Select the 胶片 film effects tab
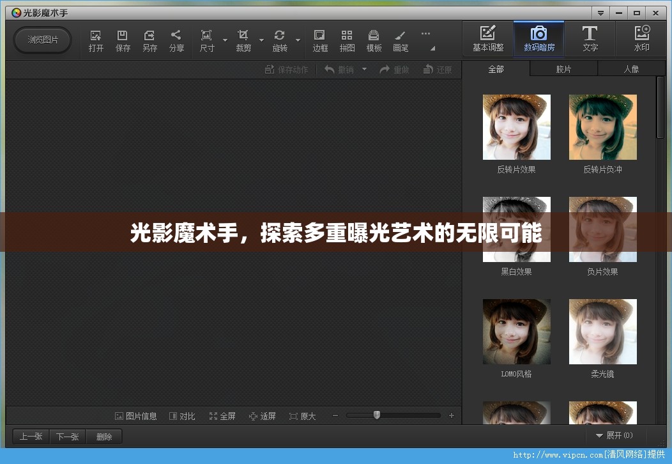The image size is (672, 464). 563,69
